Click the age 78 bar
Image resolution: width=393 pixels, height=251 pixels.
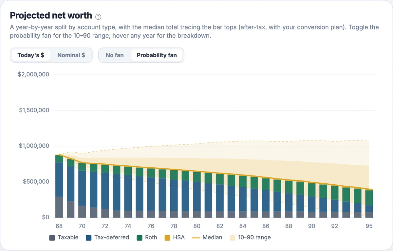tap(174, 194)
